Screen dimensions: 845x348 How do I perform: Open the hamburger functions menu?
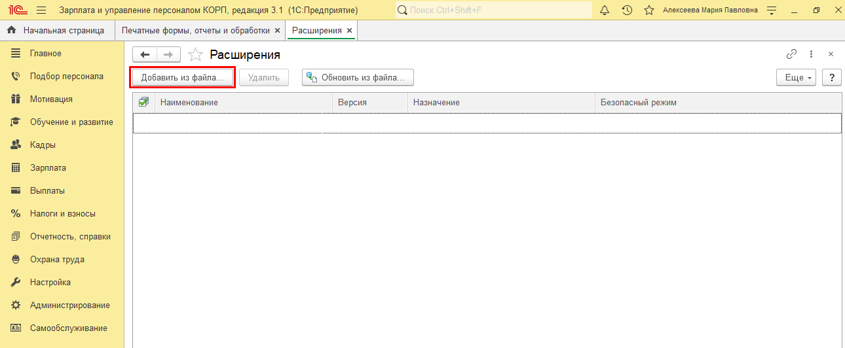[x=41, y=10]
